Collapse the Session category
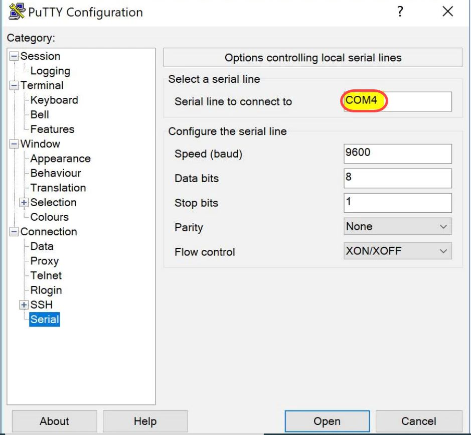 click(x=15, y=56)
